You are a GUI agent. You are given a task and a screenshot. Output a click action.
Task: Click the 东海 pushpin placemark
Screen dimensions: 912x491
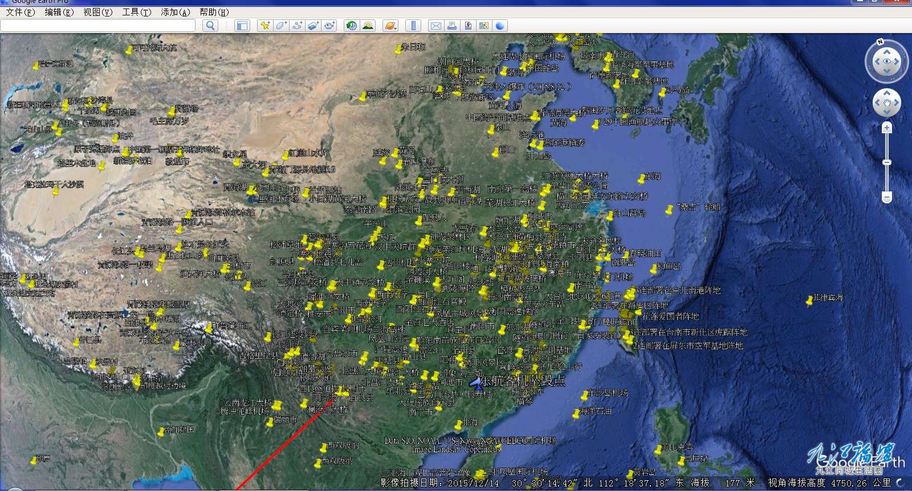[642, 179]
